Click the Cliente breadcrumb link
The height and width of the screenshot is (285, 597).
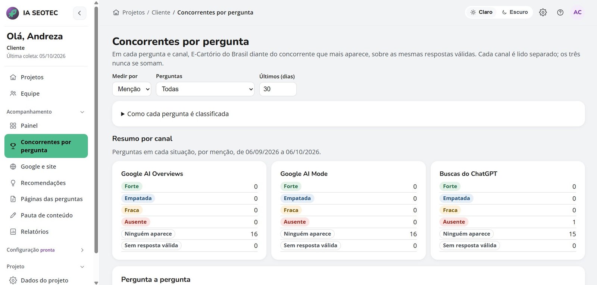161,12
